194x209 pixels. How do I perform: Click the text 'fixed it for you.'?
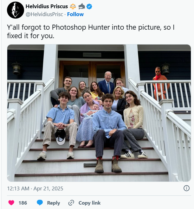(31, 36)
